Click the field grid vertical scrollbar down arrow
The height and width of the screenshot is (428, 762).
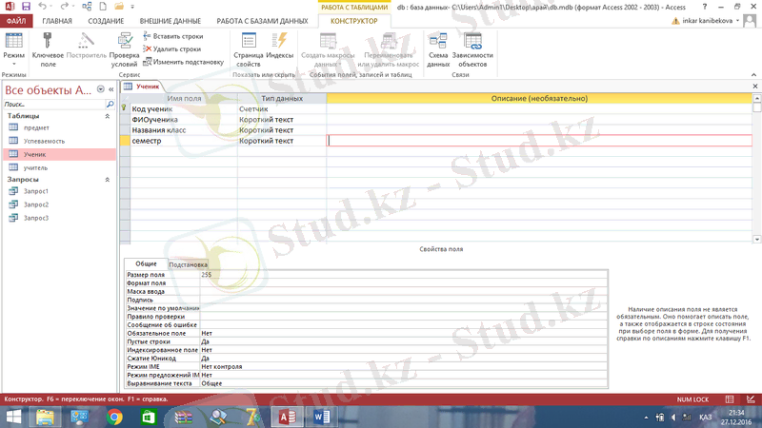click(756, 240)
